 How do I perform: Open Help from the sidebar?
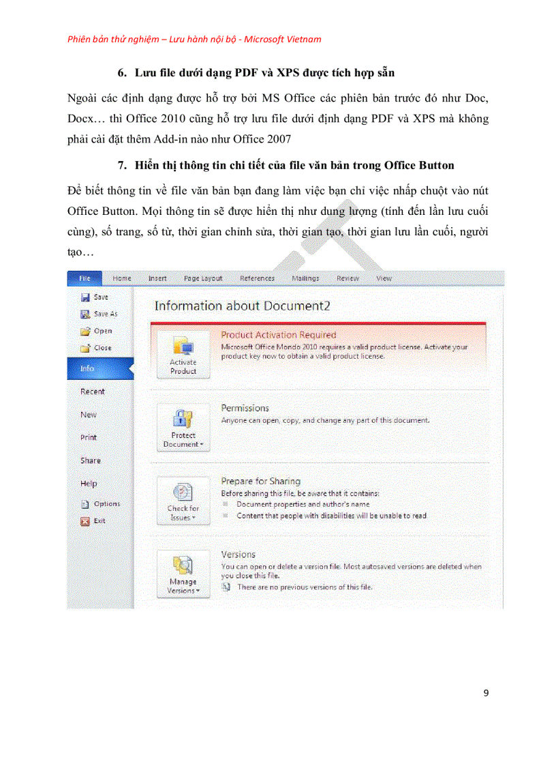89,483
